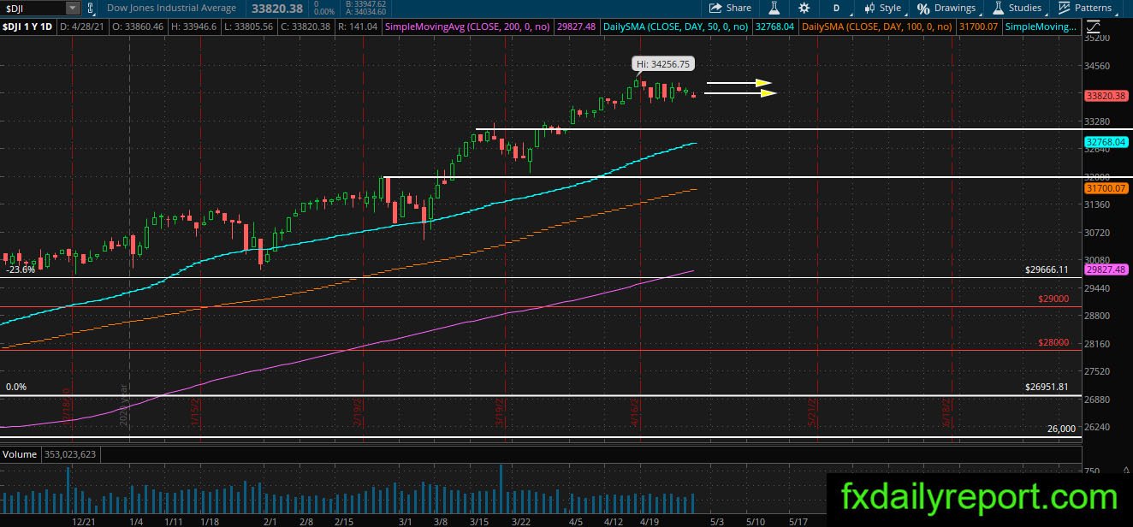The image size is (1133, 527).
Task: Click the $29000 red level label
Action: (1053, 299)
